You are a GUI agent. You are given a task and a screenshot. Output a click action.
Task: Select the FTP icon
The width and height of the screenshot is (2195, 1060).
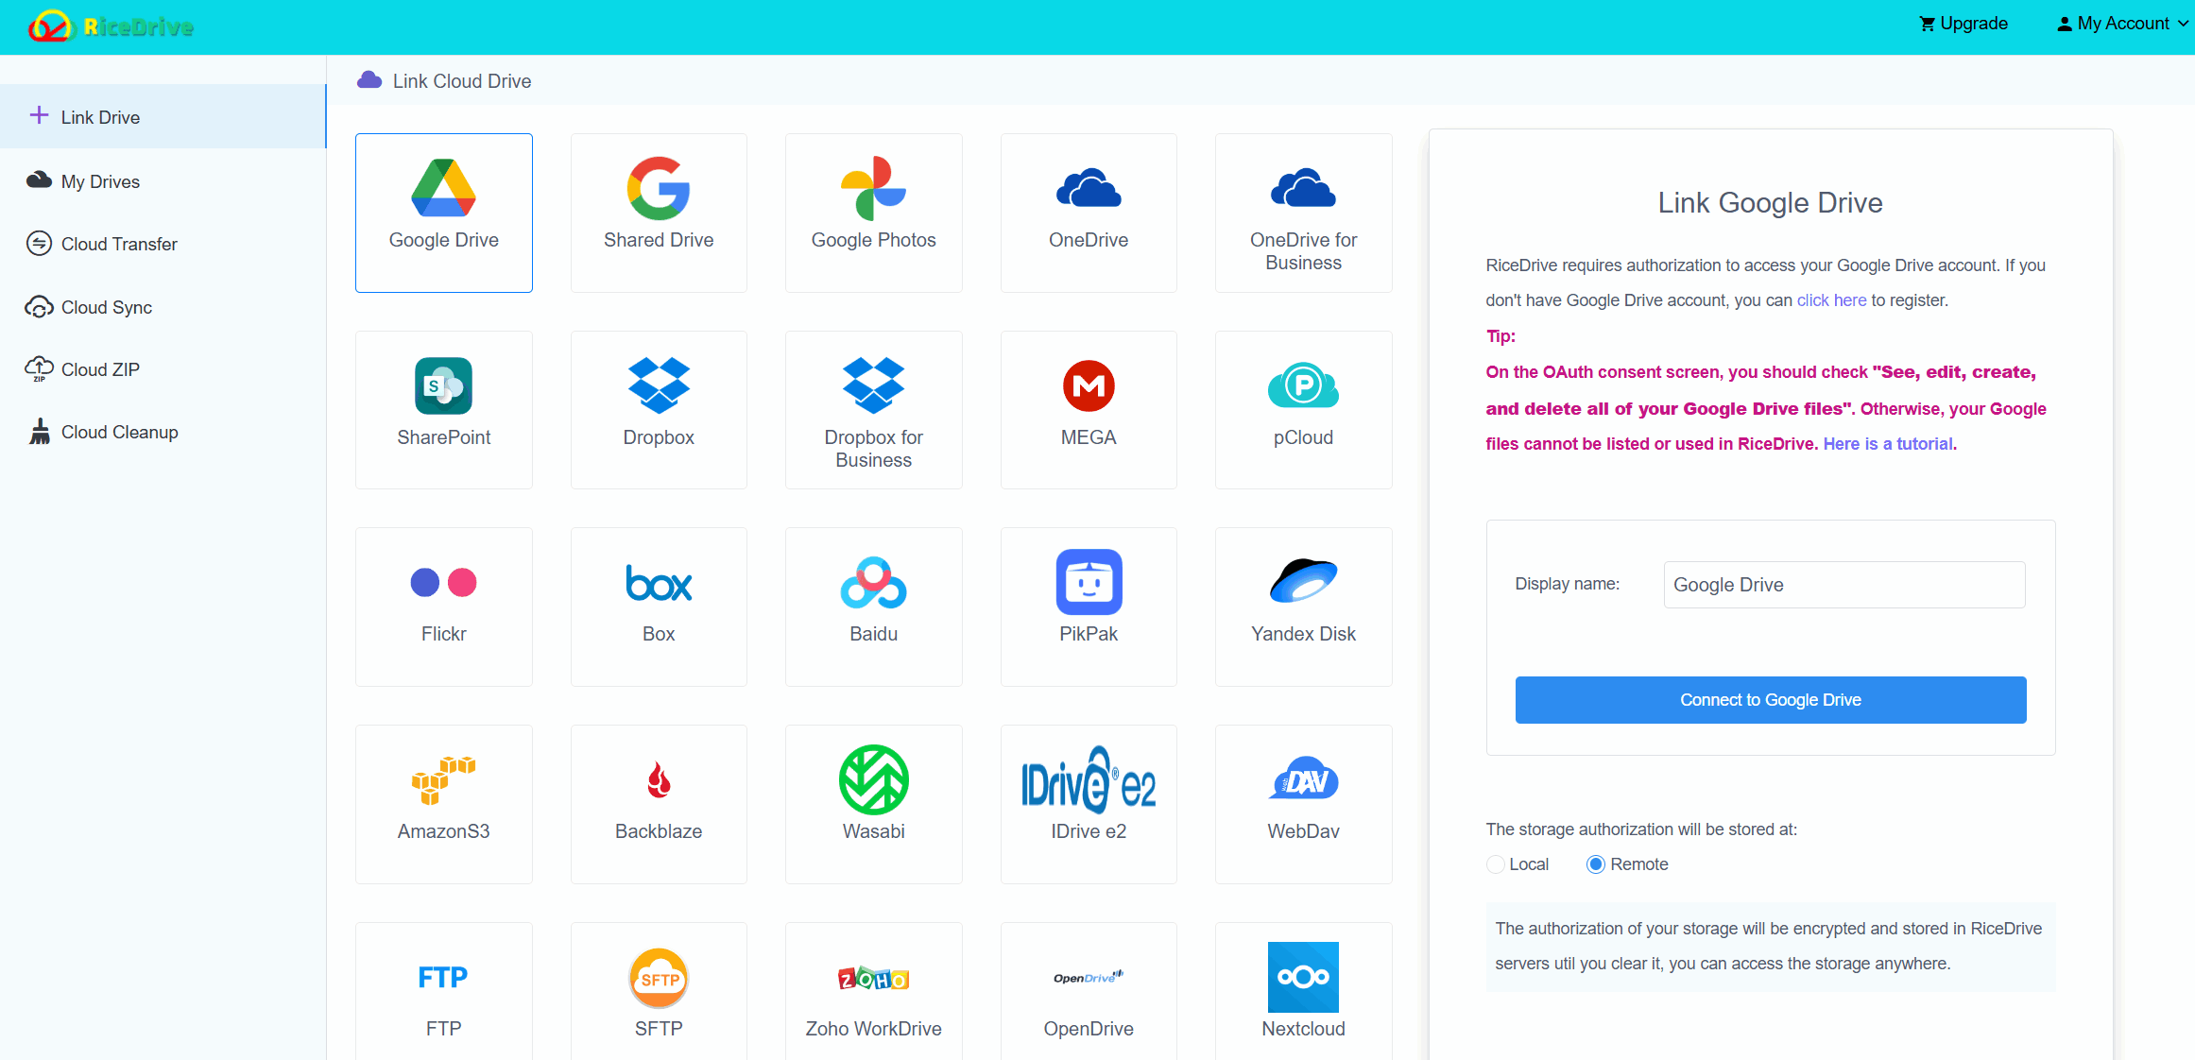pos(443,977)
